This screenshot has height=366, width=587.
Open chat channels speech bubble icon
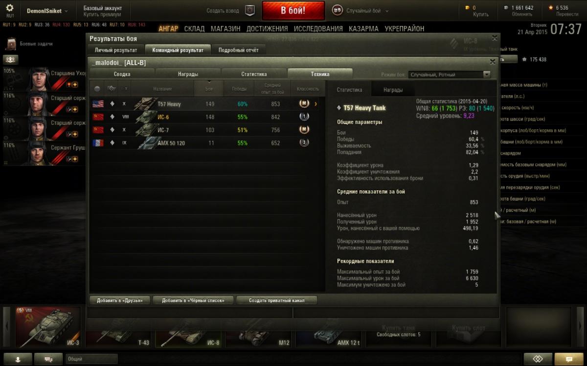click(49, 359)
